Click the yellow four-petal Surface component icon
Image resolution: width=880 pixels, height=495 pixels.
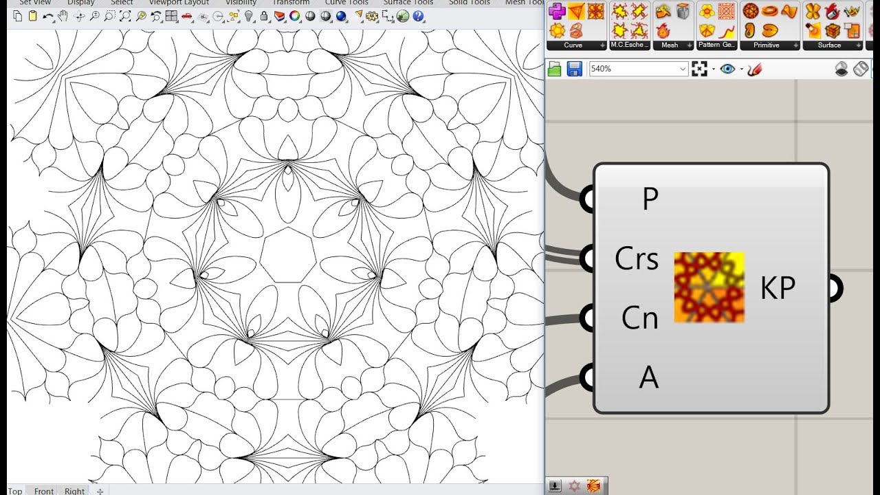coord(814,11)
